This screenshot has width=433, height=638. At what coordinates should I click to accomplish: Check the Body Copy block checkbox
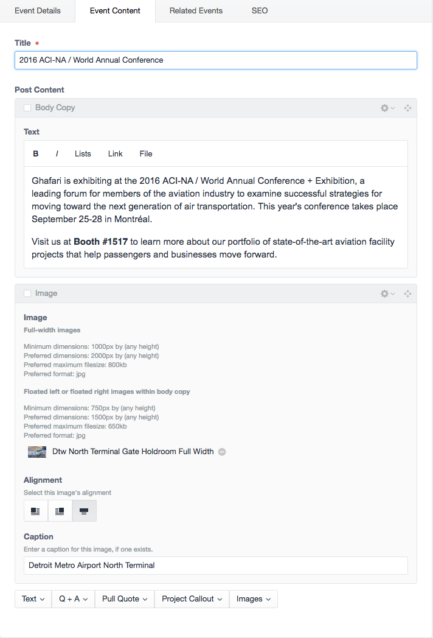pos(27,108)
